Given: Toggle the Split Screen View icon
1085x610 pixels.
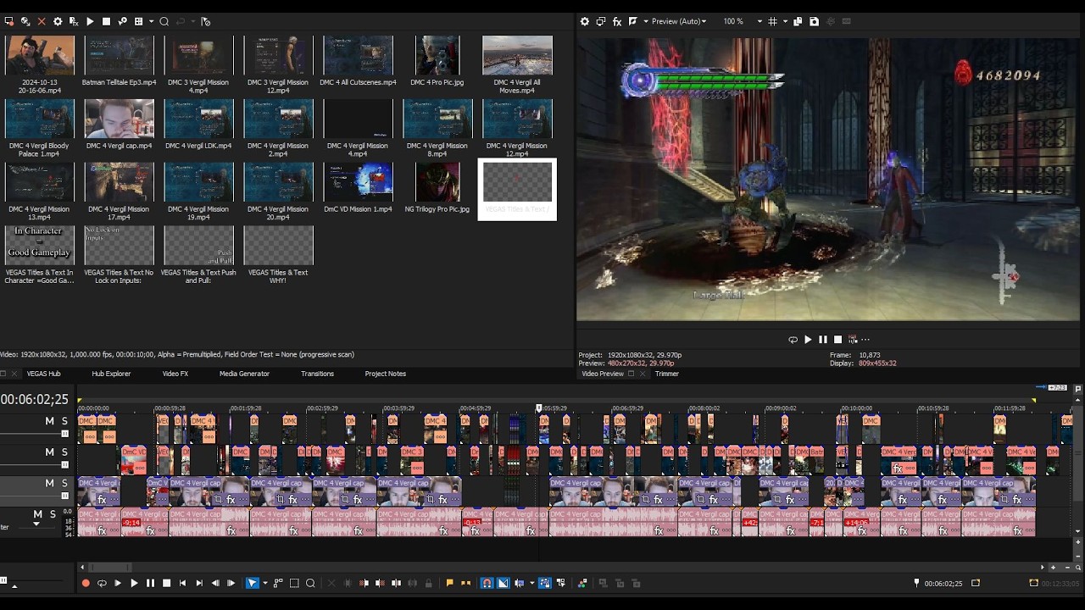Looking at the screenshot, I should point(633,21).
